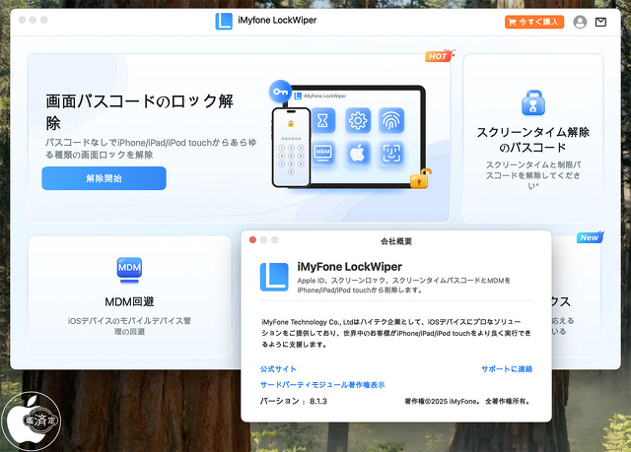Open the mail feedback icon
Viewport: 631px width, 452px height.
pos(600,22)
